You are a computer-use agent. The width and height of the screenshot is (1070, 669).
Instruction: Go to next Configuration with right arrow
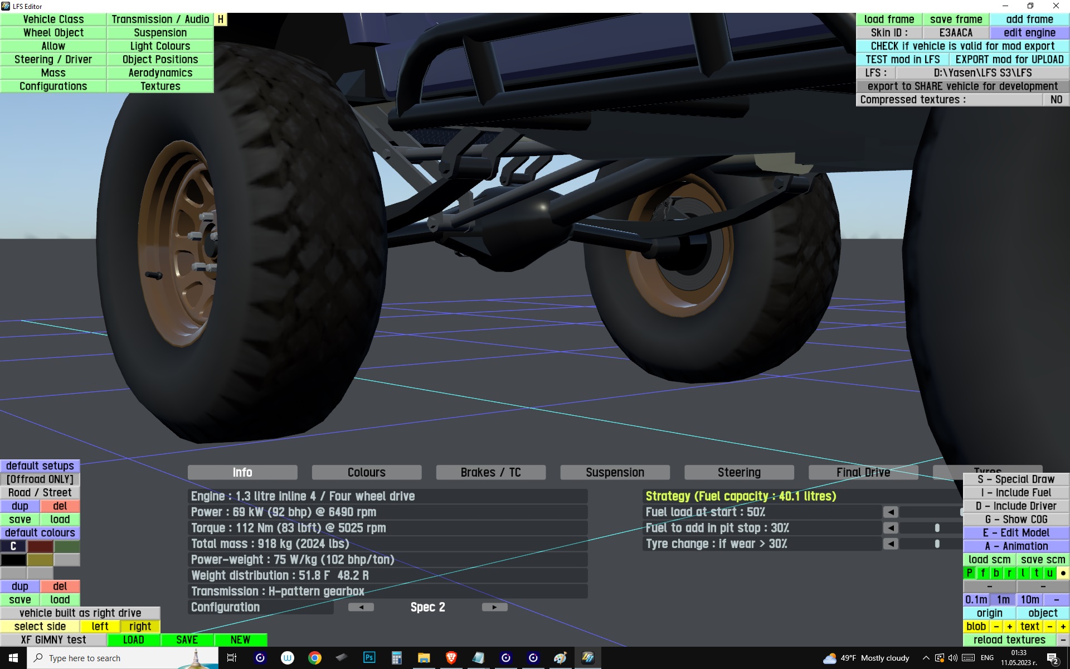click(494, 607)
